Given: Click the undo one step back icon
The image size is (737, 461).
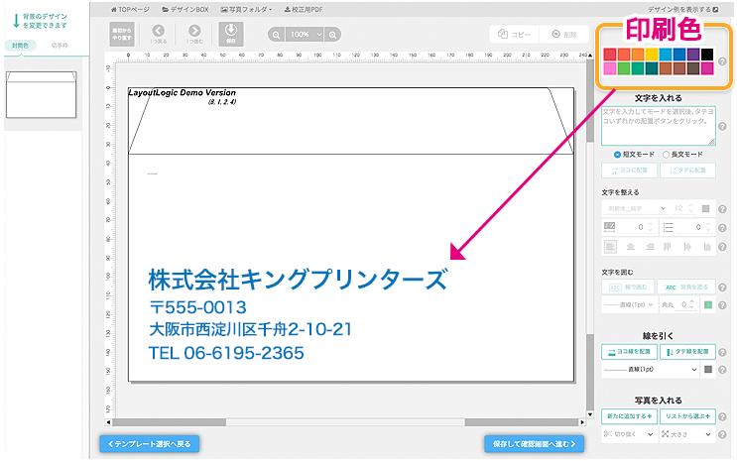Looking at the screenshot, I should coord(159,36).
